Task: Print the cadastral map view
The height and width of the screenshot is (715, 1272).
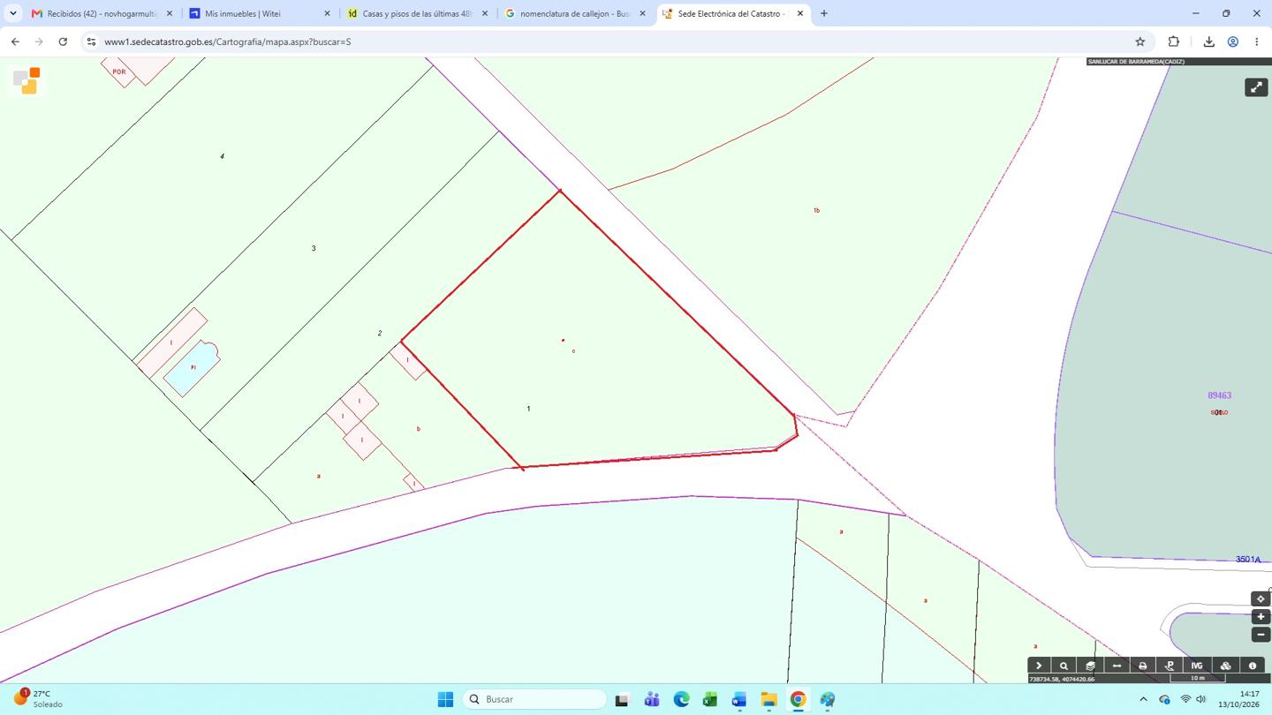Action: (x=1142, y=666)
